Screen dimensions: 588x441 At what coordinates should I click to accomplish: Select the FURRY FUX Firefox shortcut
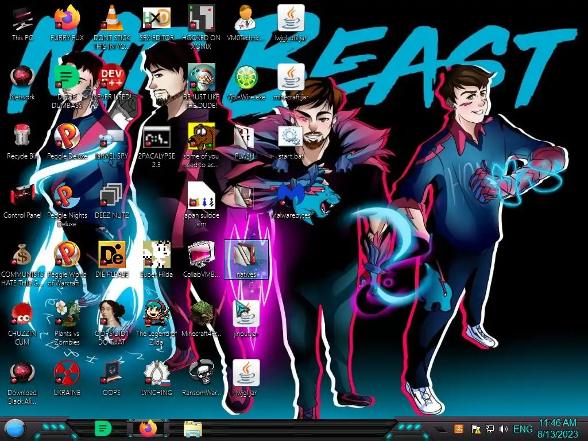coord(67,24)
